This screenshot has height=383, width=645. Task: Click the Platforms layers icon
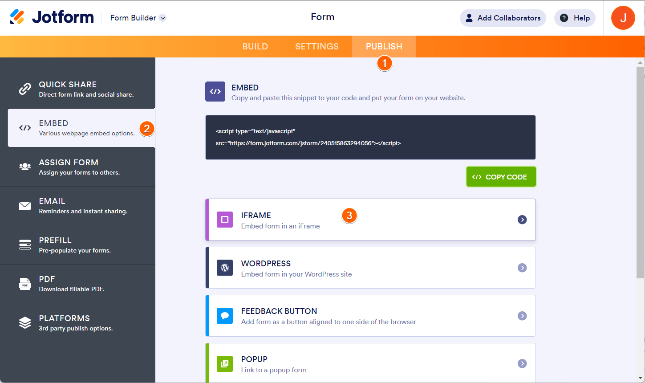[25, 322]
